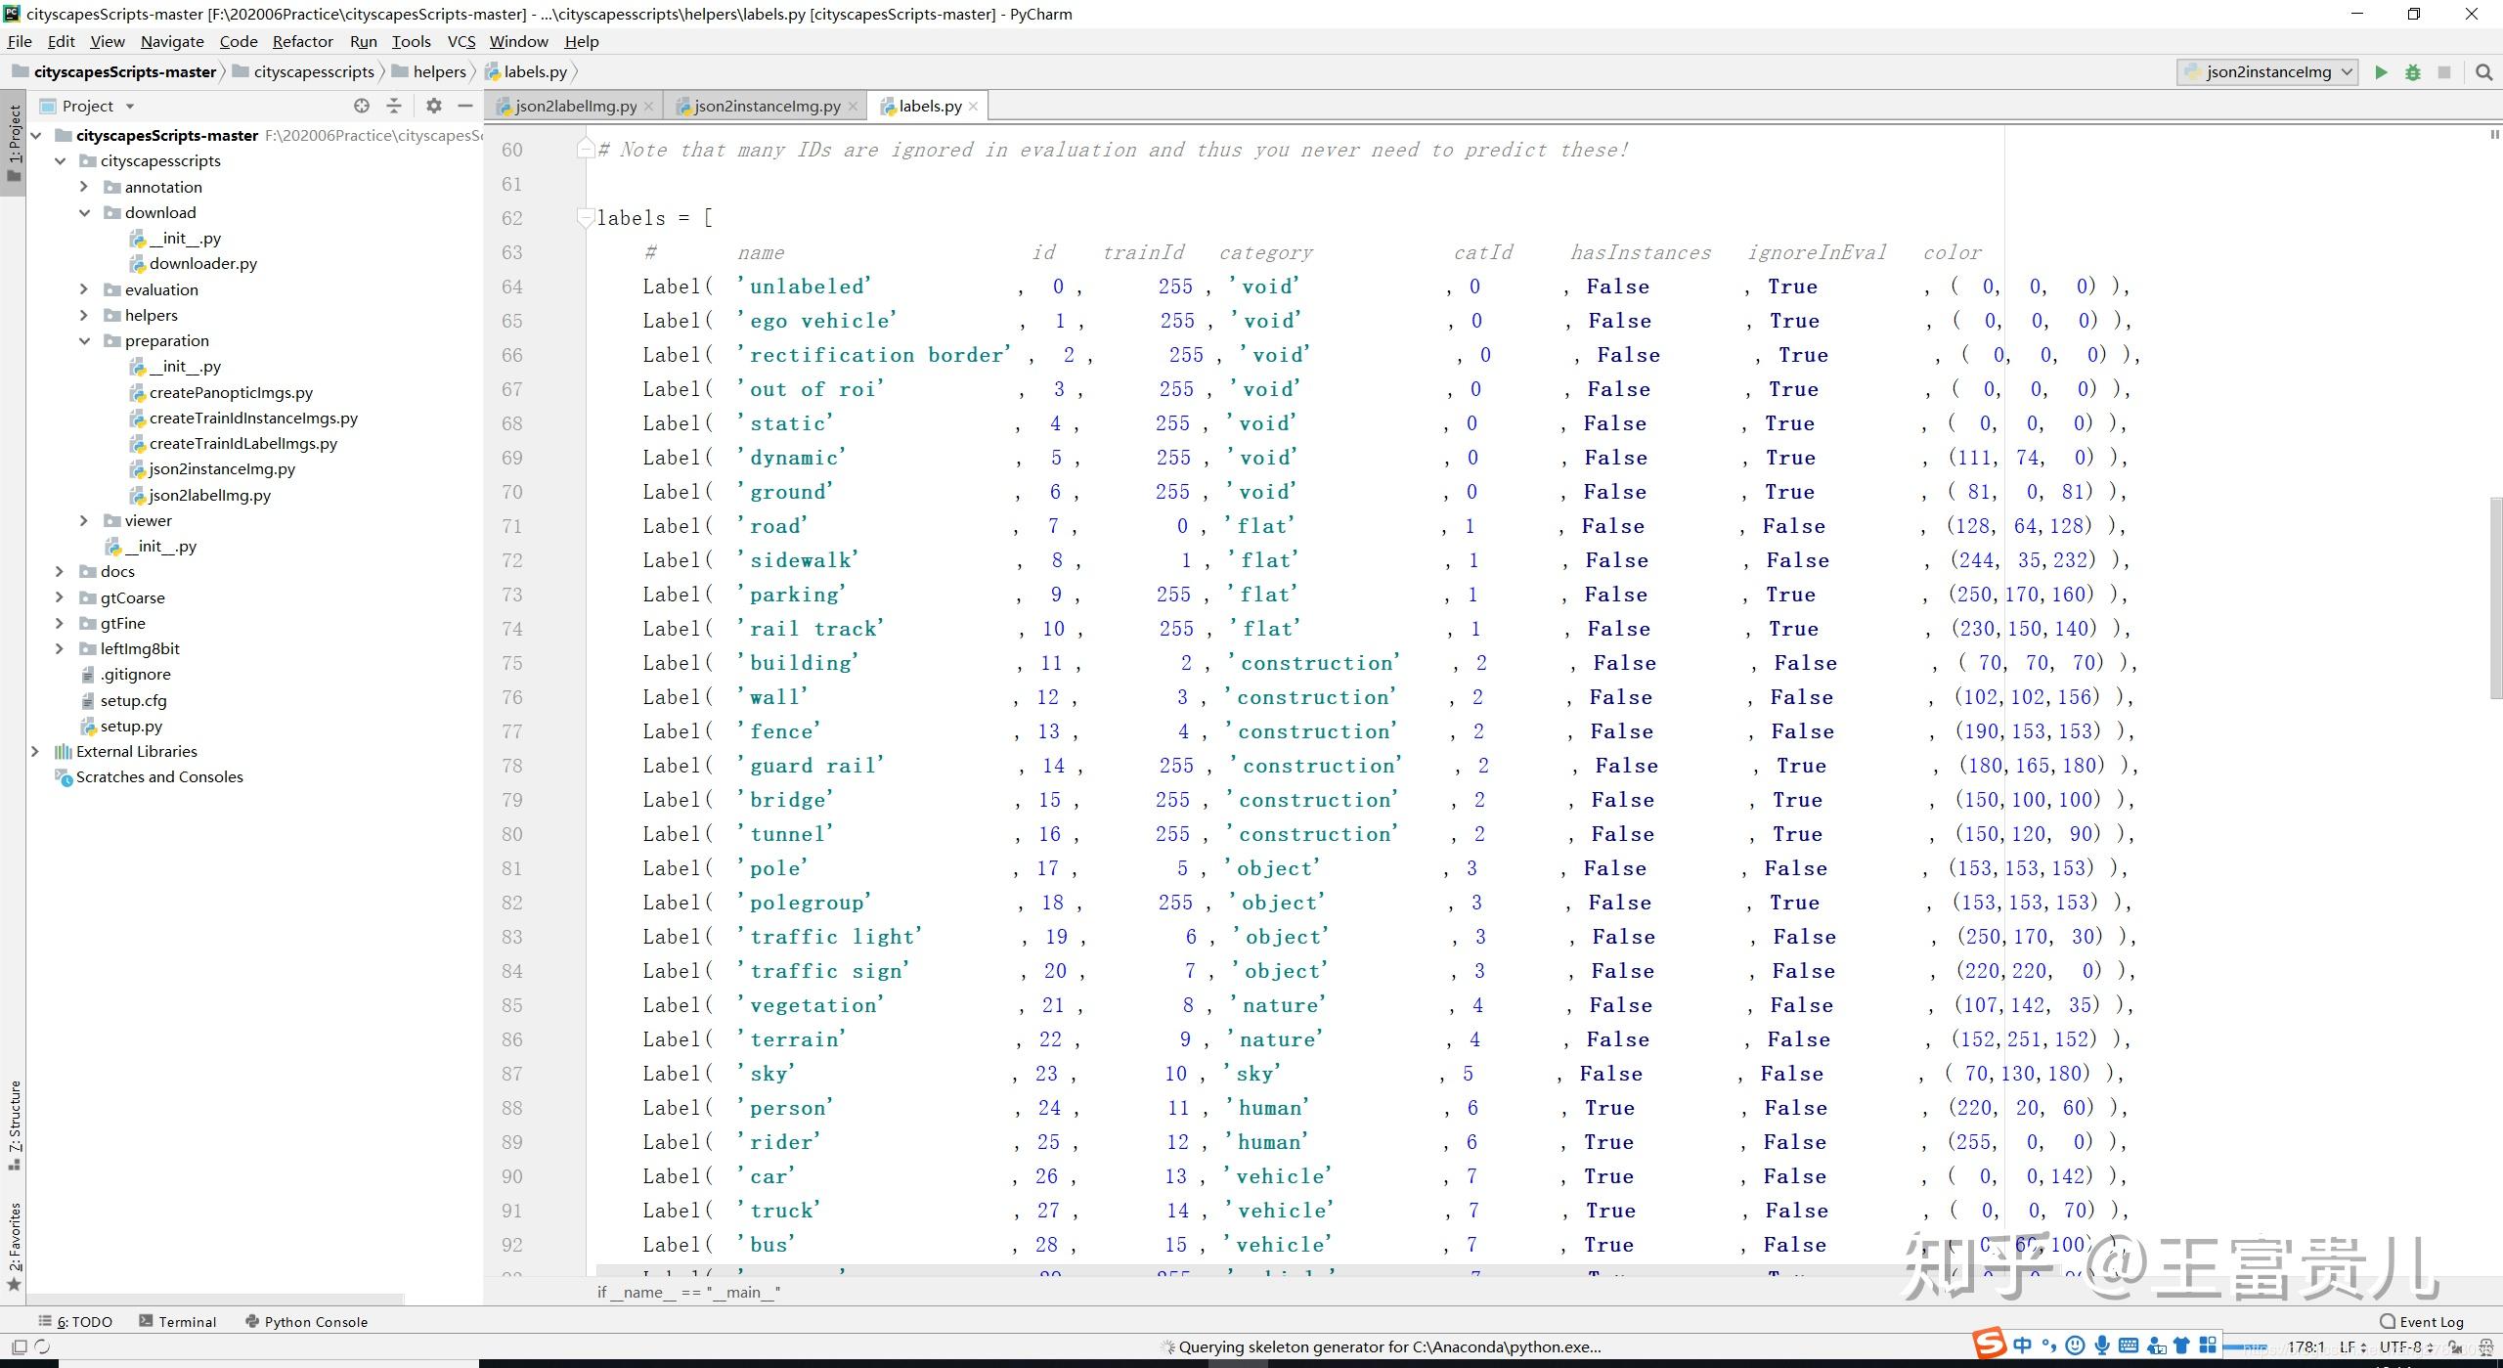The width and height of the screenshot is (2503, 1368).
Task: Switch to json2labelImg.py tab
Action: coord(575,106)
